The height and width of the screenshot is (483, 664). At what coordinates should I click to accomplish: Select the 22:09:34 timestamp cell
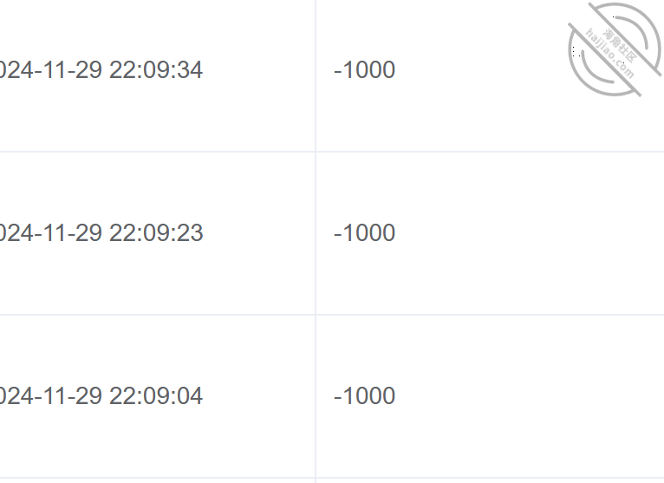pos(158,70)
